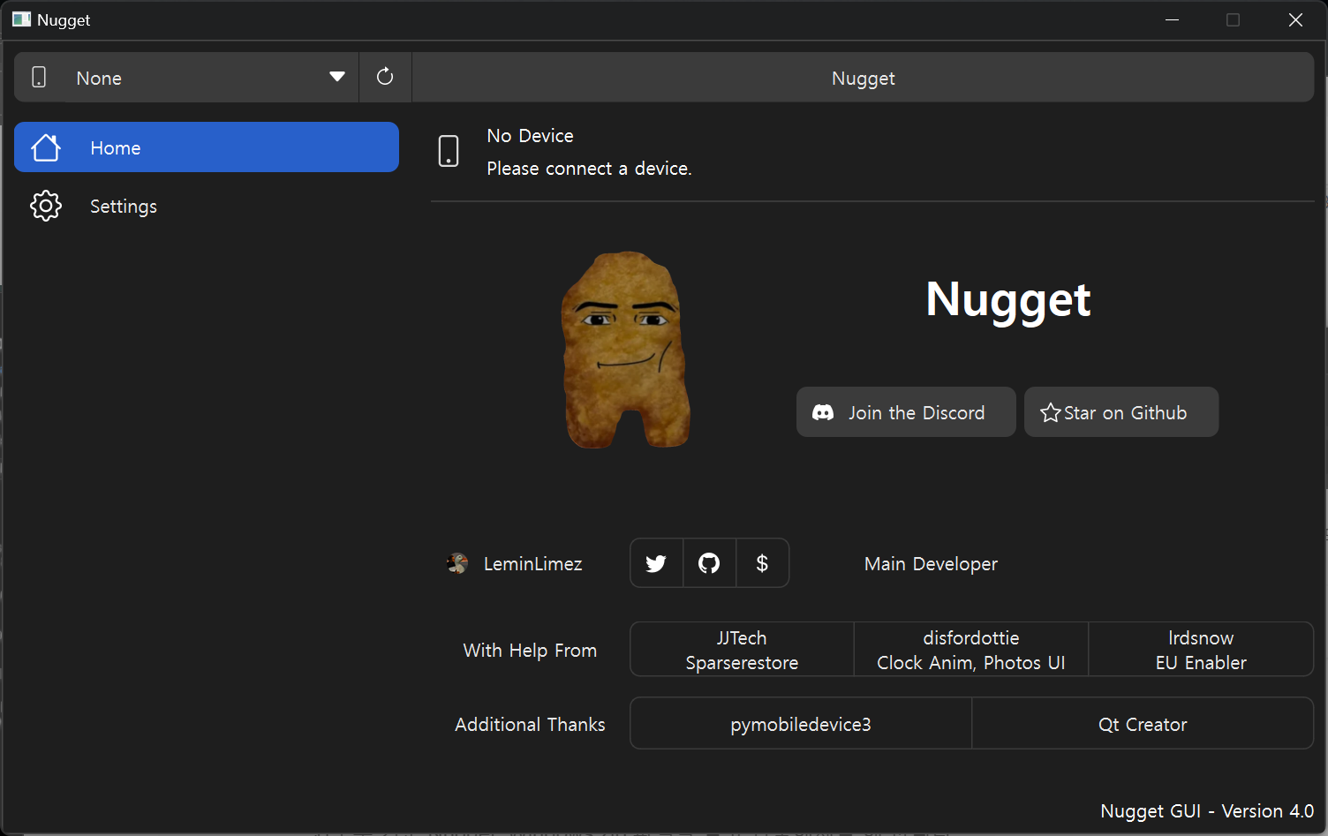Click the Nugget GUI - Version 4.0 text
1328x836 pixels.
[1207, 810]
